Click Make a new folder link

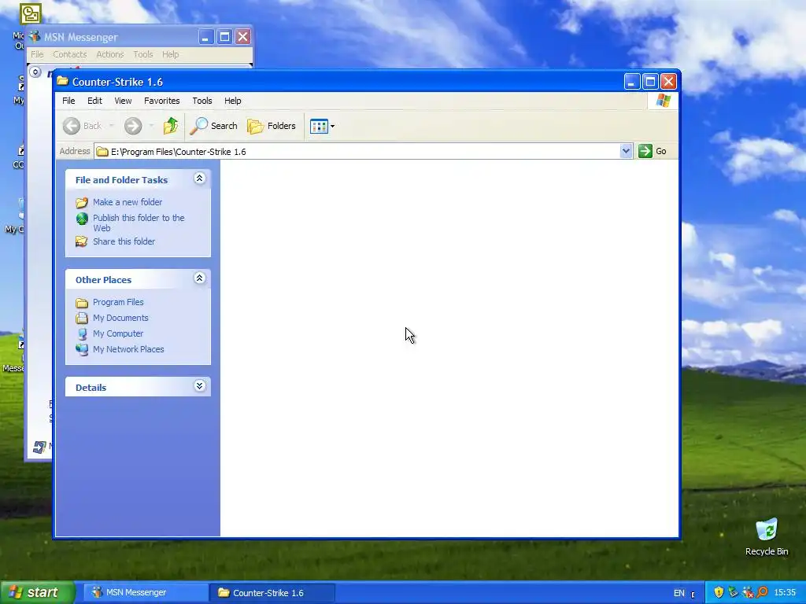pos(128,202)
